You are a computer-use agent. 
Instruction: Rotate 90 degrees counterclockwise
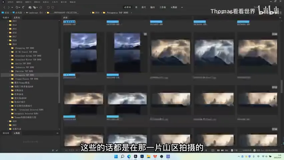(48, 7)
